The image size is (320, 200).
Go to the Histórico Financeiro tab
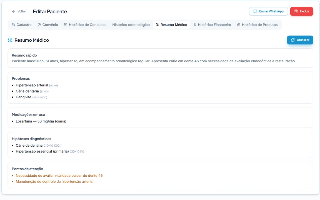click(212, 25)
